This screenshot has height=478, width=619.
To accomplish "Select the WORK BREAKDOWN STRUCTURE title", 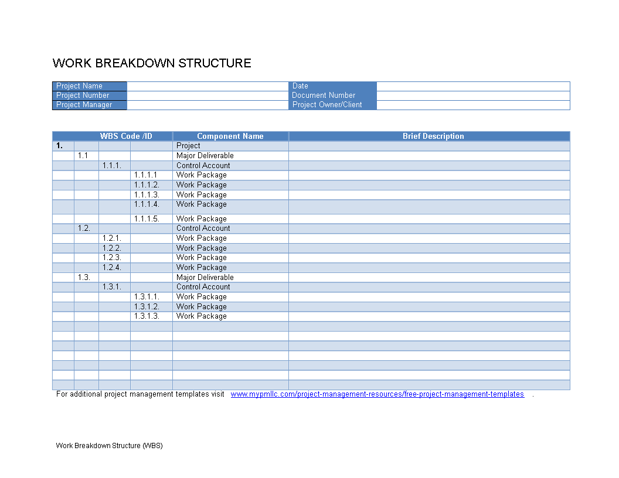I will click(x=152, y=63).
